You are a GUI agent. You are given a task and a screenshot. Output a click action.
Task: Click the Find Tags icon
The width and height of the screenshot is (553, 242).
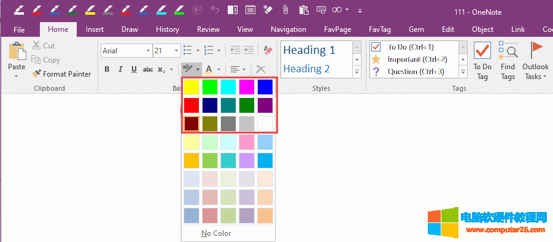(508, 61)
